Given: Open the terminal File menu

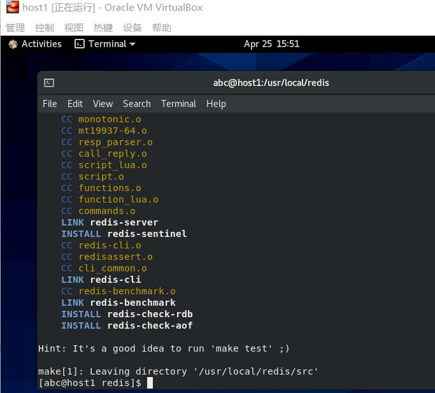Looking at the screenshot, I should coord(50,104).
